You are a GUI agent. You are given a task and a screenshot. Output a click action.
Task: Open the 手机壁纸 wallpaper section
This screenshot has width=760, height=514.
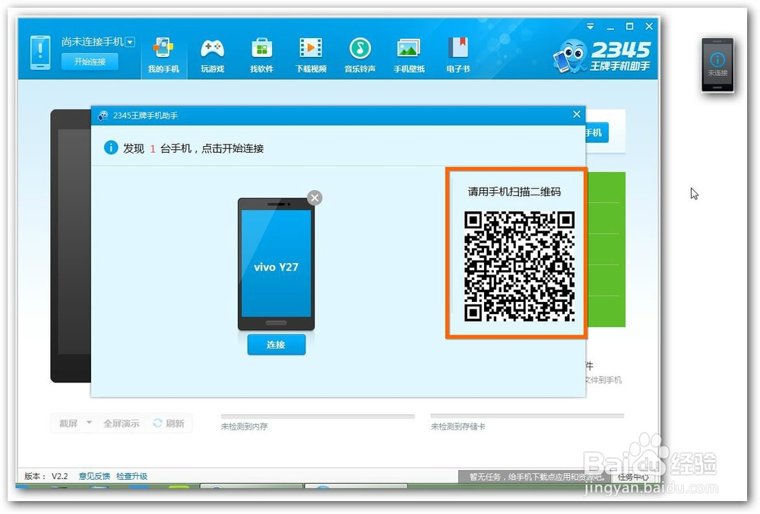[x=409, y=55]
